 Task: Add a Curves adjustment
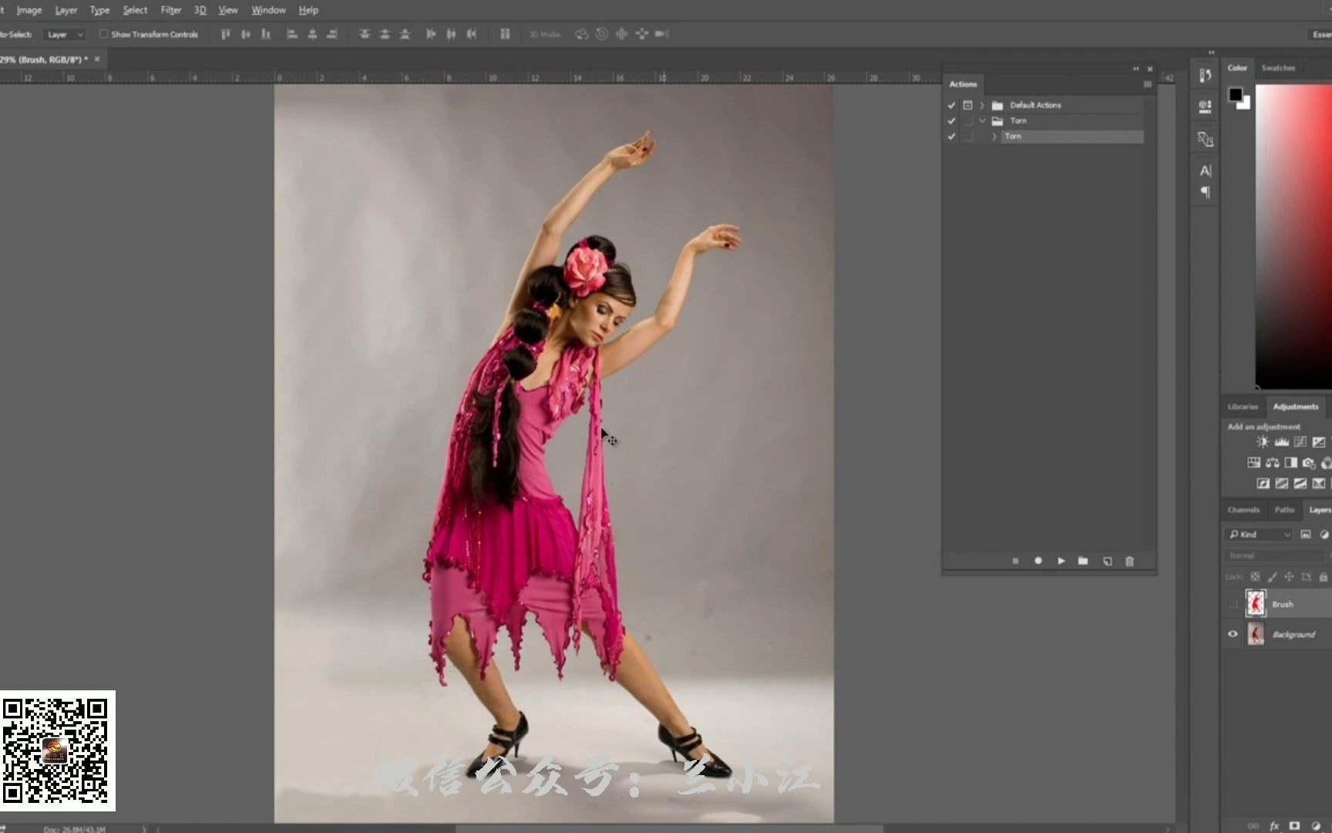[1300, 442]
